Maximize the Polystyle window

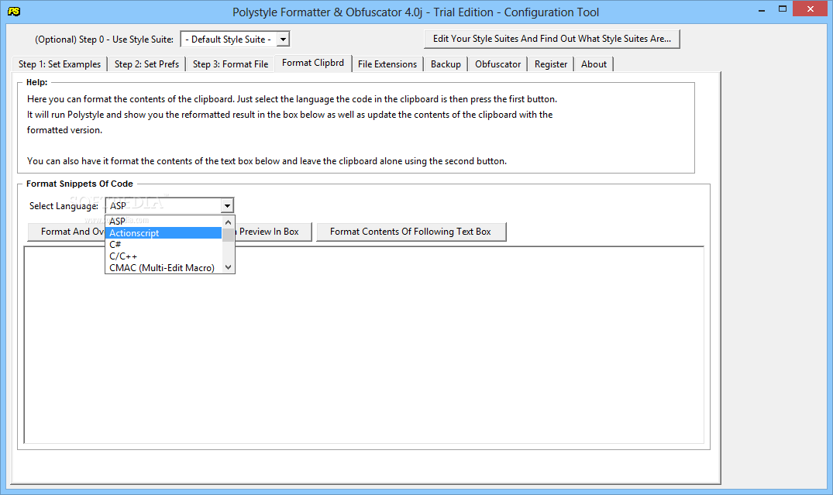coord(783,9)
